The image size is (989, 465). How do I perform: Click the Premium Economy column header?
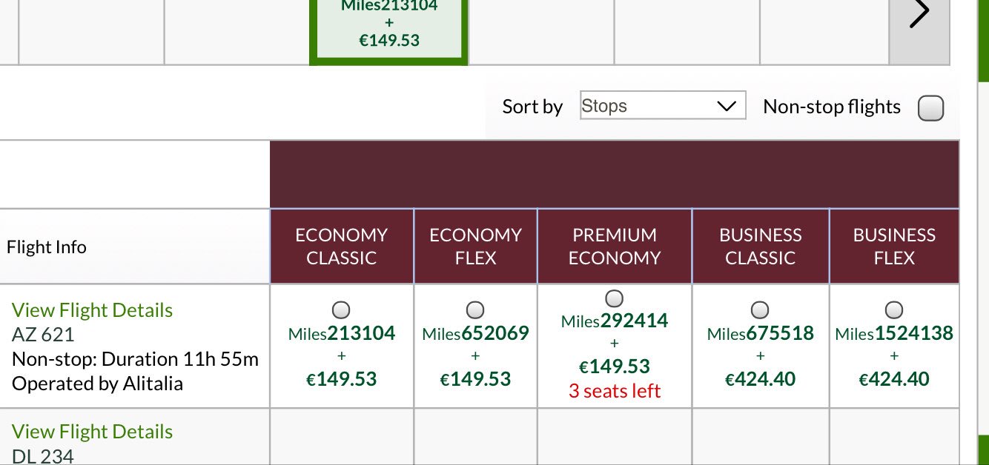pos(615,247)
